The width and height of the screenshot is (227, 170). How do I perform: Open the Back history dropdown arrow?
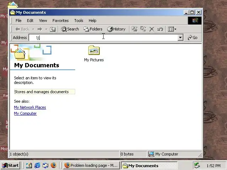(x=33, y=29)
